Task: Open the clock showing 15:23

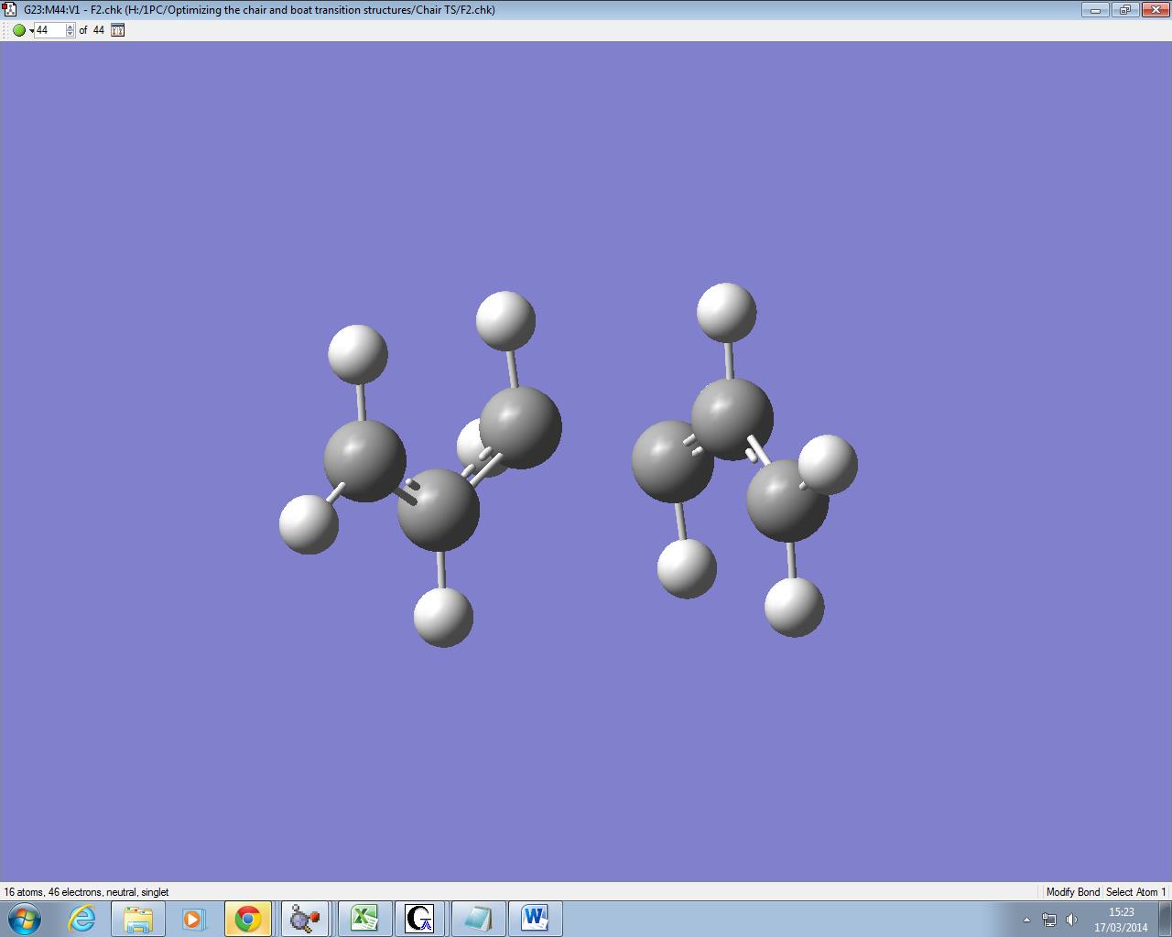Action: [x=1121, y=920]
